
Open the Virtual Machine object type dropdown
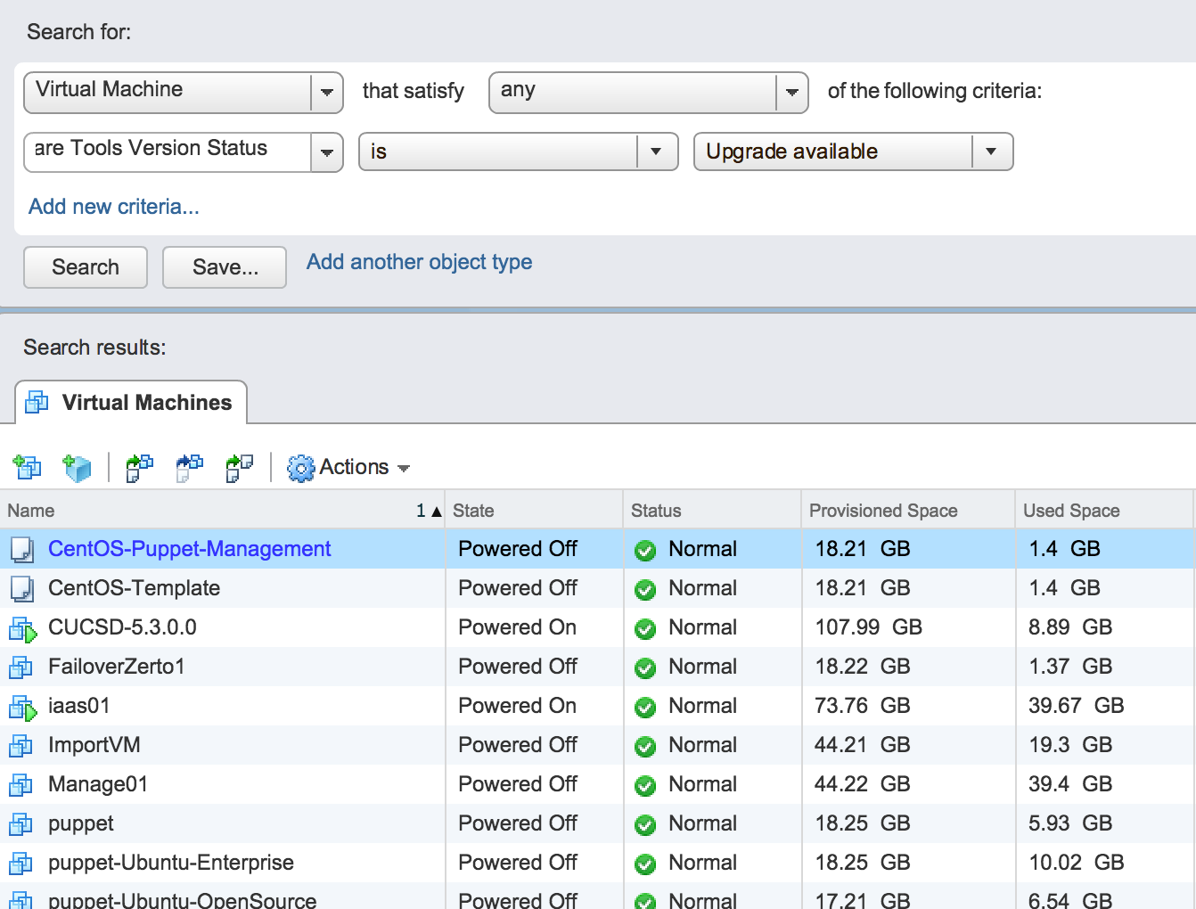click(326, 92)
